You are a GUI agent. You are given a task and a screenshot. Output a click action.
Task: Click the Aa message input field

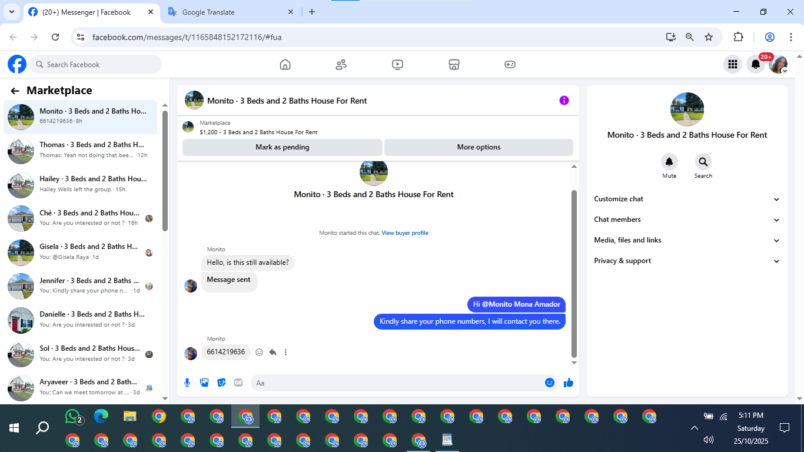point(404,383)
